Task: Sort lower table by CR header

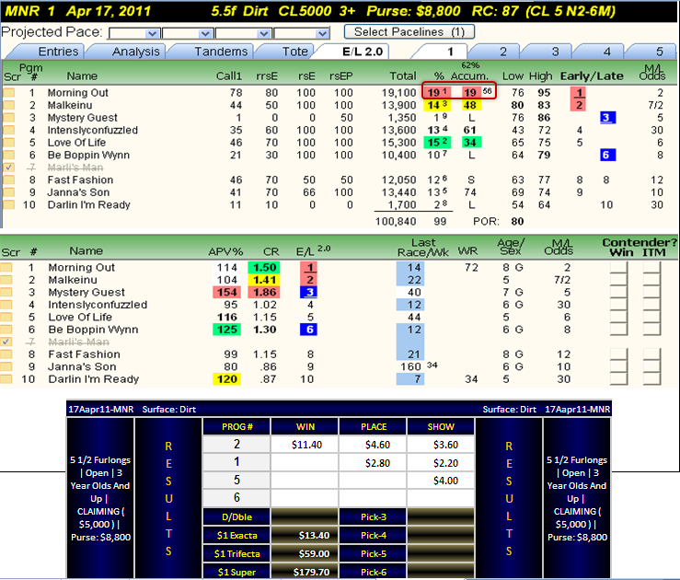Action: pyautogui.click(x=271, y=251)
